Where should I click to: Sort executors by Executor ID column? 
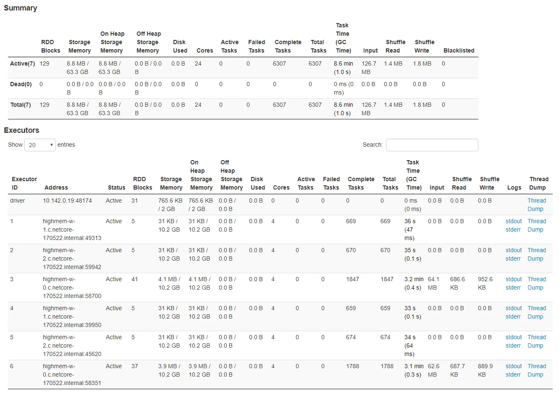pyautogui.click(x=24, y=183)
